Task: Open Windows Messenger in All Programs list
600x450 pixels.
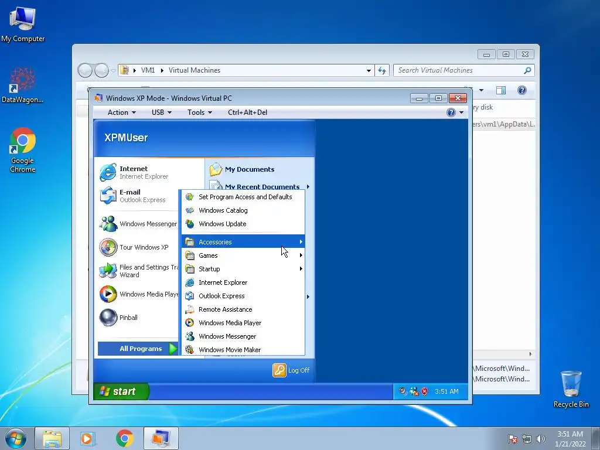Action: 243,336
